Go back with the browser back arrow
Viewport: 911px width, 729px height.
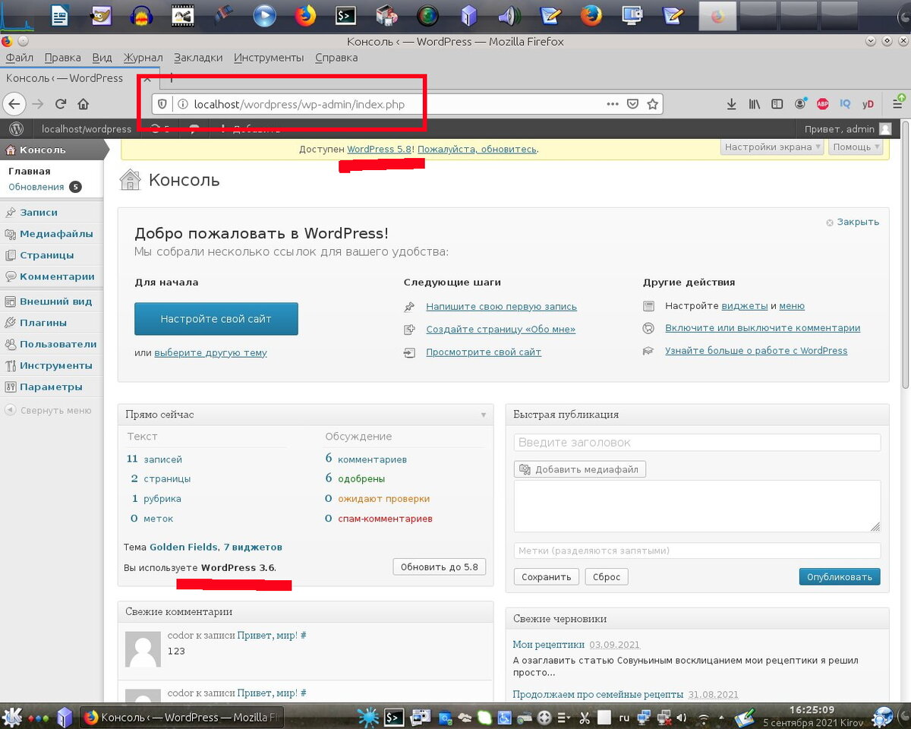coord(14,104)
